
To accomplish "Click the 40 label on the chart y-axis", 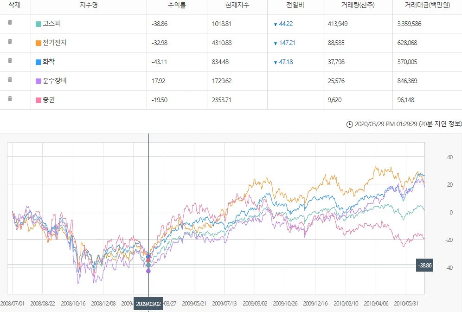I will [450, 157].
